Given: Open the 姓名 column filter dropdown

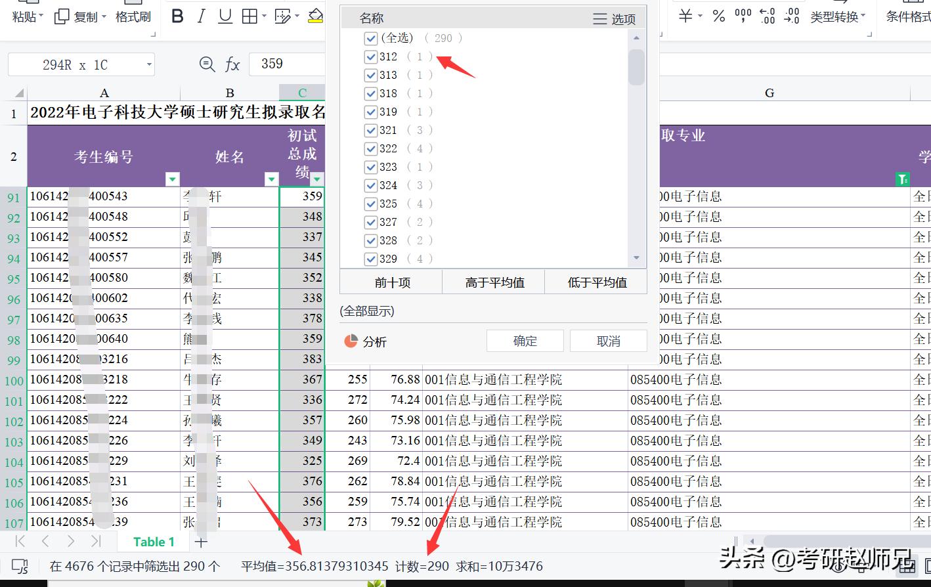Looking at the screenshot, I should pyautogui.click(x=271, y=179).
